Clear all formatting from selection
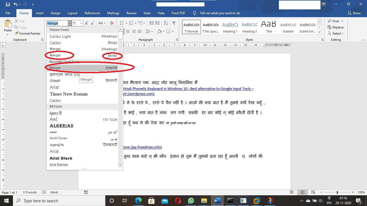This screenshot has width=367, height=206. 112,23
